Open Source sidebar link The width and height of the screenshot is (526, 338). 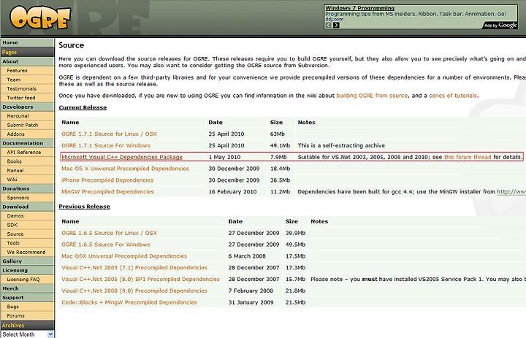[15, 234]
